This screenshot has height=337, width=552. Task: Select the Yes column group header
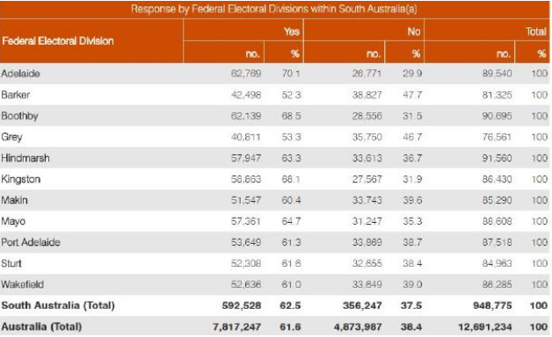click(x=292, y=32)
